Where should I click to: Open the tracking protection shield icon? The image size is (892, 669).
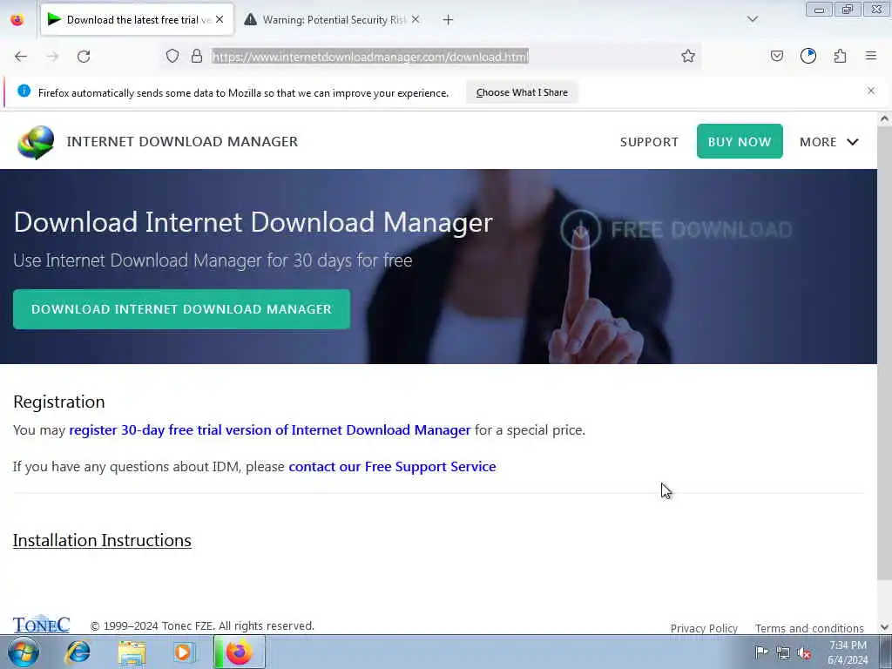[x=172, y=57]
